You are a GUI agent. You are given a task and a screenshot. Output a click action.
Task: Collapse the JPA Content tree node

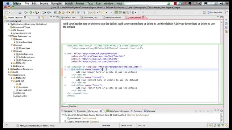(x=9, y=30)
